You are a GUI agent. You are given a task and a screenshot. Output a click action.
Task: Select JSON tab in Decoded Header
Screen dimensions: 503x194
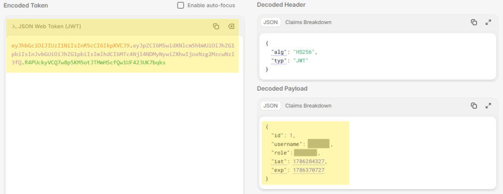click(x=271, y=22)
